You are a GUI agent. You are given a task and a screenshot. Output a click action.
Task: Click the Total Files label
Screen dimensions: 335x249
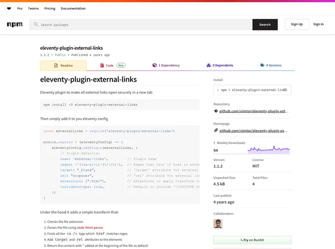(260, 178)
